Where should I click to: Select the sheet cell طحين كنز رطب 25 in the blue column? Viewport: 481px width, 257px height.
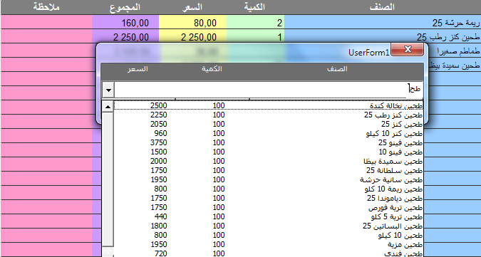pos(383,36)
